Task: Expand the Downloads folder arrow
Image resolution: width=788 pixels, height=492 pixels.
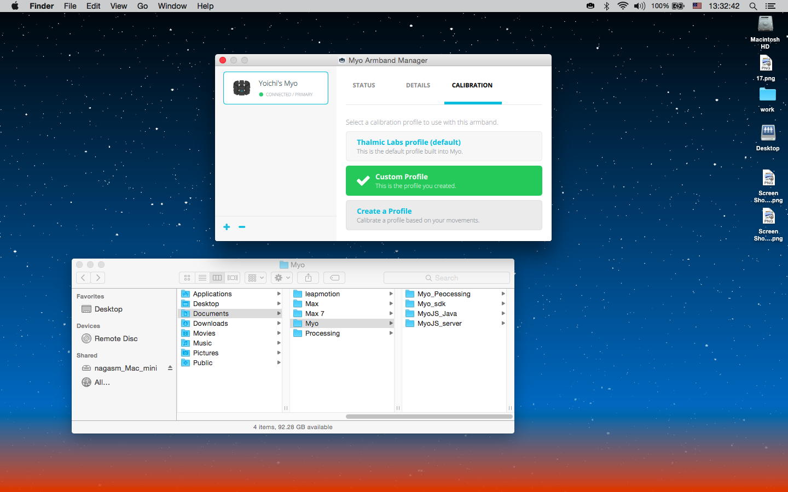Action: click(x=279, y=324)
